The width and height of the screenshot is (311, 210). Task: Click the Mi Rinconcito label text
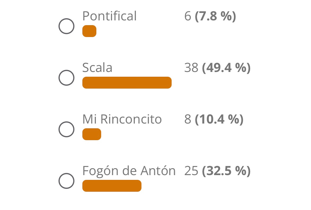[122, 119]
